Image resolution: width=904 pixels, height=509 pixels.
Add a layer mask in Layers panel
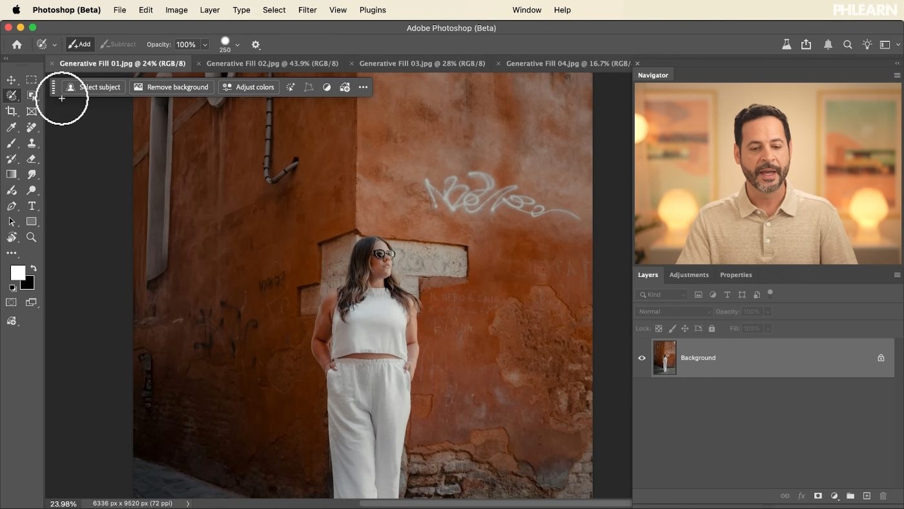tap(817, 496)
